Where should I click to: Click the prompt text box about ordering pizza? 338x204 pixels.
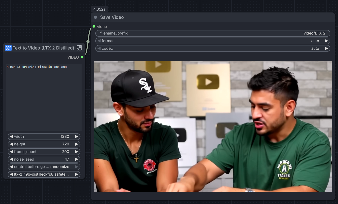pyautogui.click(x=44, y=97)
